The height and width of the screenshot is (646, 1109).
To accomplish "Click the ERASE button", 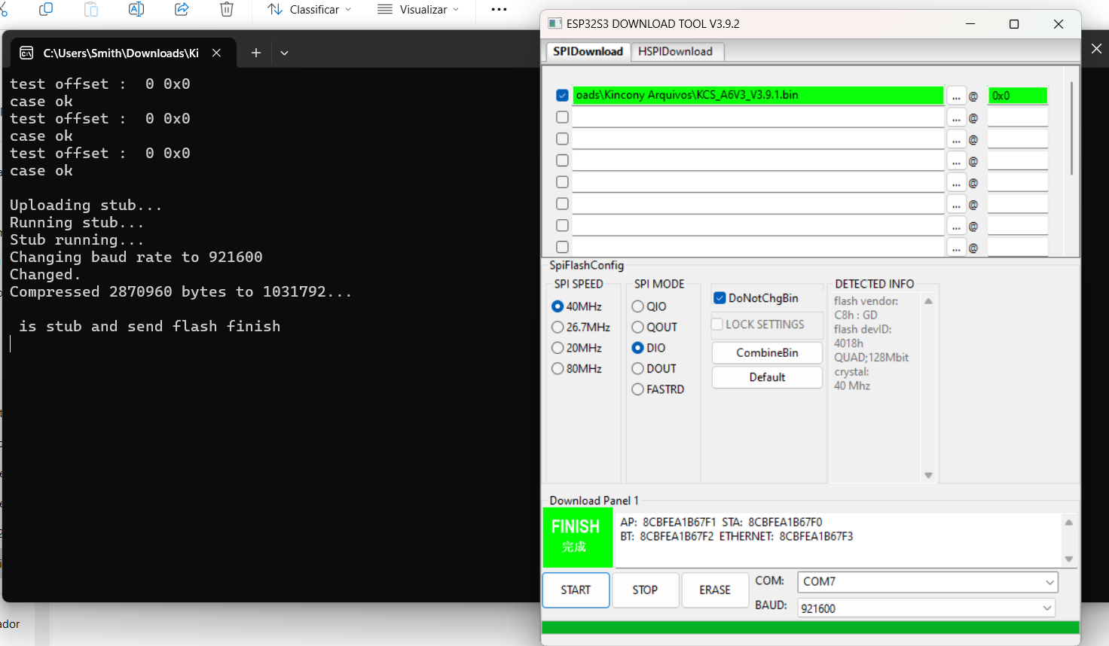I will click(714, 590).
